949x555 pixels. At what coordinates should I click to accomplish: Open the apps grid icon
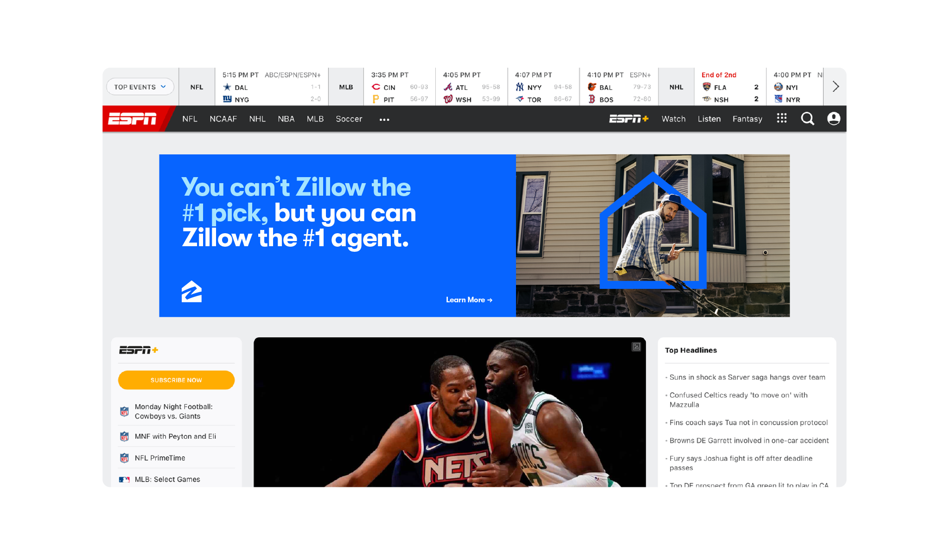coord(782,119)
